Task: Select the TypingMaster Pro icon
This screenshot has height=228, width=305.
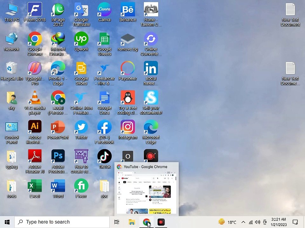Action: click(x=35, y=74)
